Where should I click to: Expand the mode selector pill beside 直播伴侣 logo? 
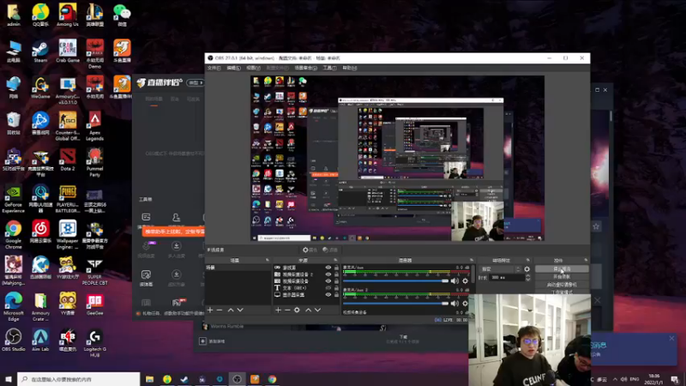[195, 82]
